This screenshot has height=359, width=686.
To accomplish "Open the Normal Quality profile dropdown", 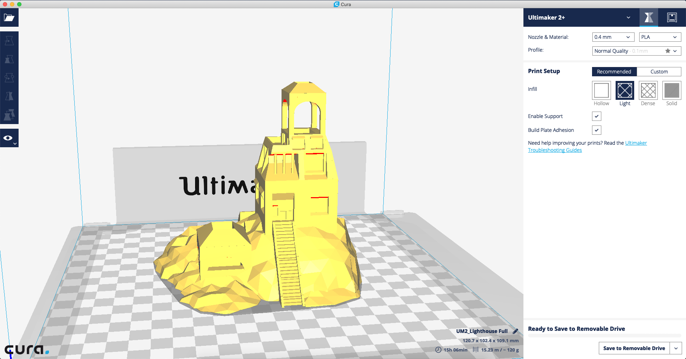I will tap(637, 51).
